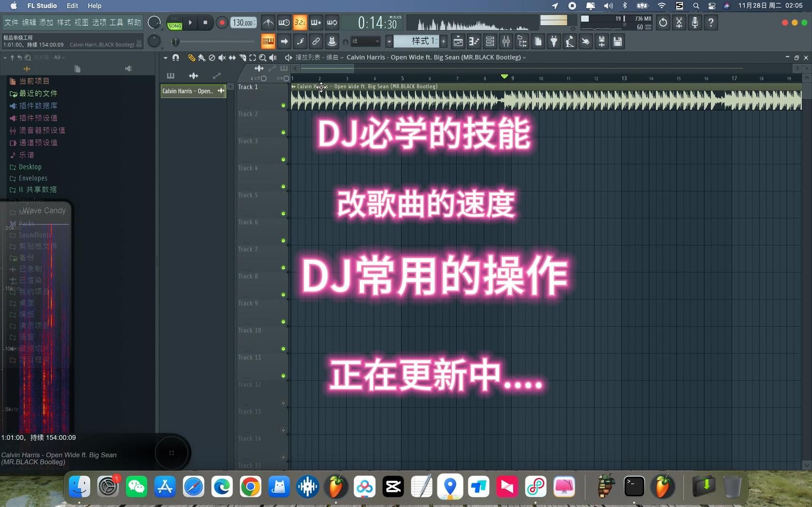Open the Browser view toolbar button
Viewport: 812px width, 507px height.
tap(522, 41)
